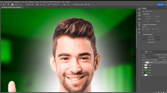Viewport: 167px width, 93px height.
Task: Toggle the 'Восстановить историю' checkbox
Action: [73, 5]
